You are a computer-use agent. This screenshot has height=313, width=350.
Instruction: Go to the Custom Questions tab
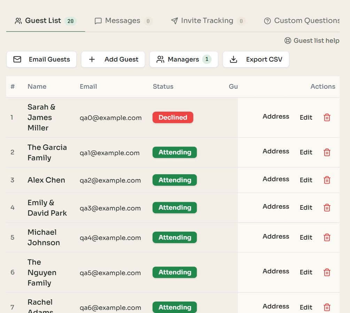tap(301, 21)
